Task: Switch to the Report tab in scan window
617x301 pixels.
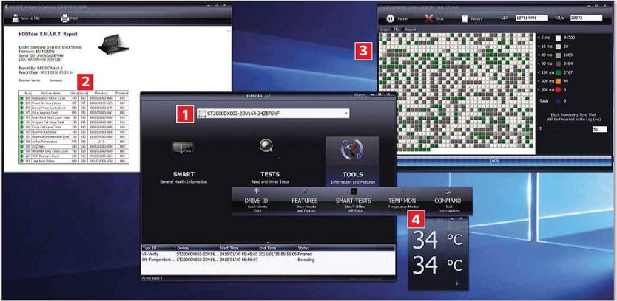Action: tap(411, 30)
